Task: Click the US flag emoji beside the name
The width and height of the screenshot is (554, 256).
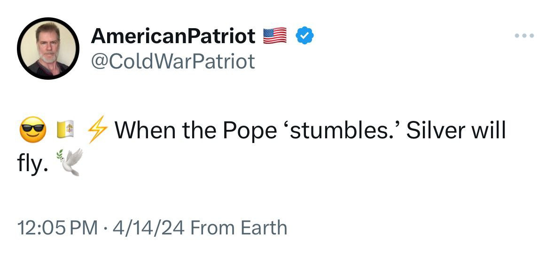Action: point(275,36)
